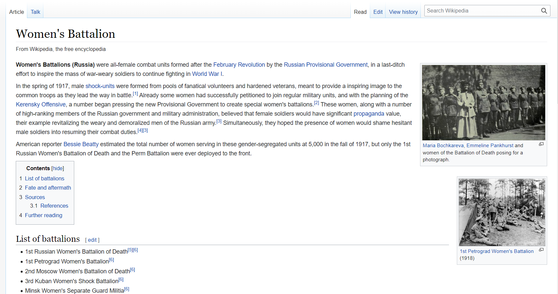This screenshot has height=294, width=558.
Task: Click the Emmeline Pankhurst caption link
Action: (x=490, y=146)
